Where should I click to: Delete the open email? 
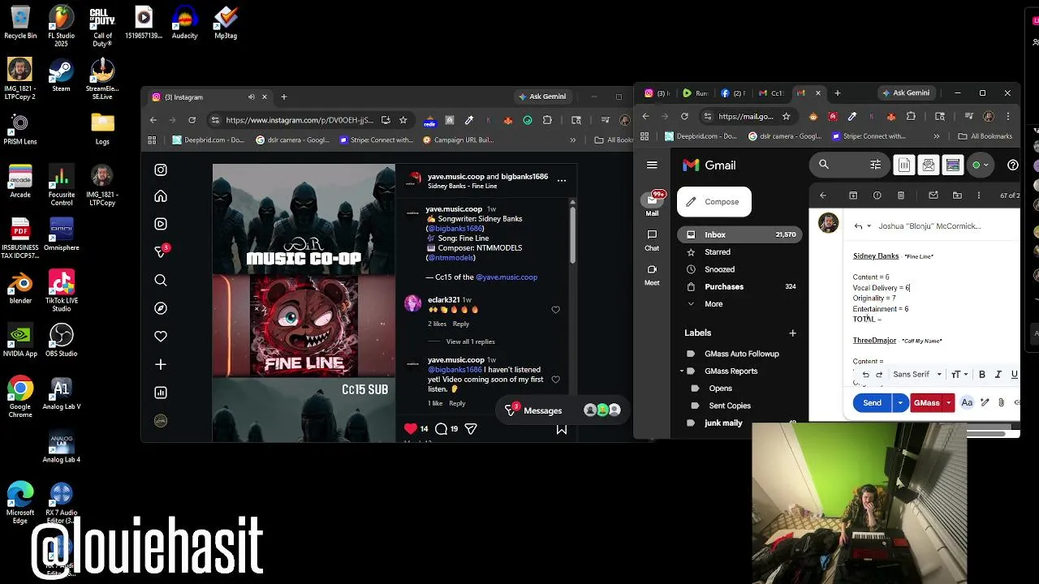[x=901, y=195]
